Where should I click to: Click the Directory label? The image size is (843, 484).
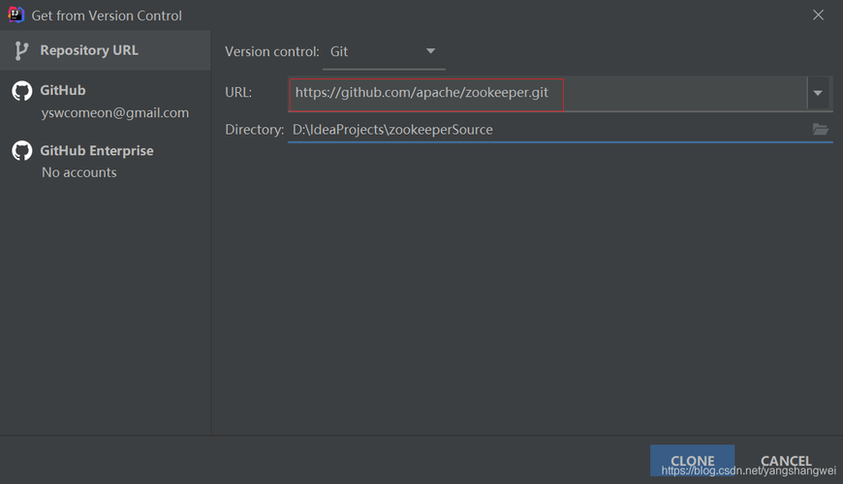point(254,130)
